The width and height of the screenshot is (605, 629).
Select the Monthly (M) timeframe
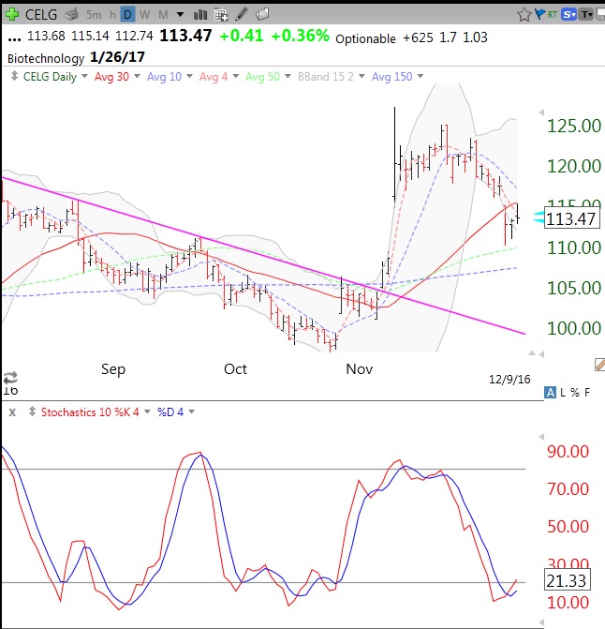tap(163, 15)
